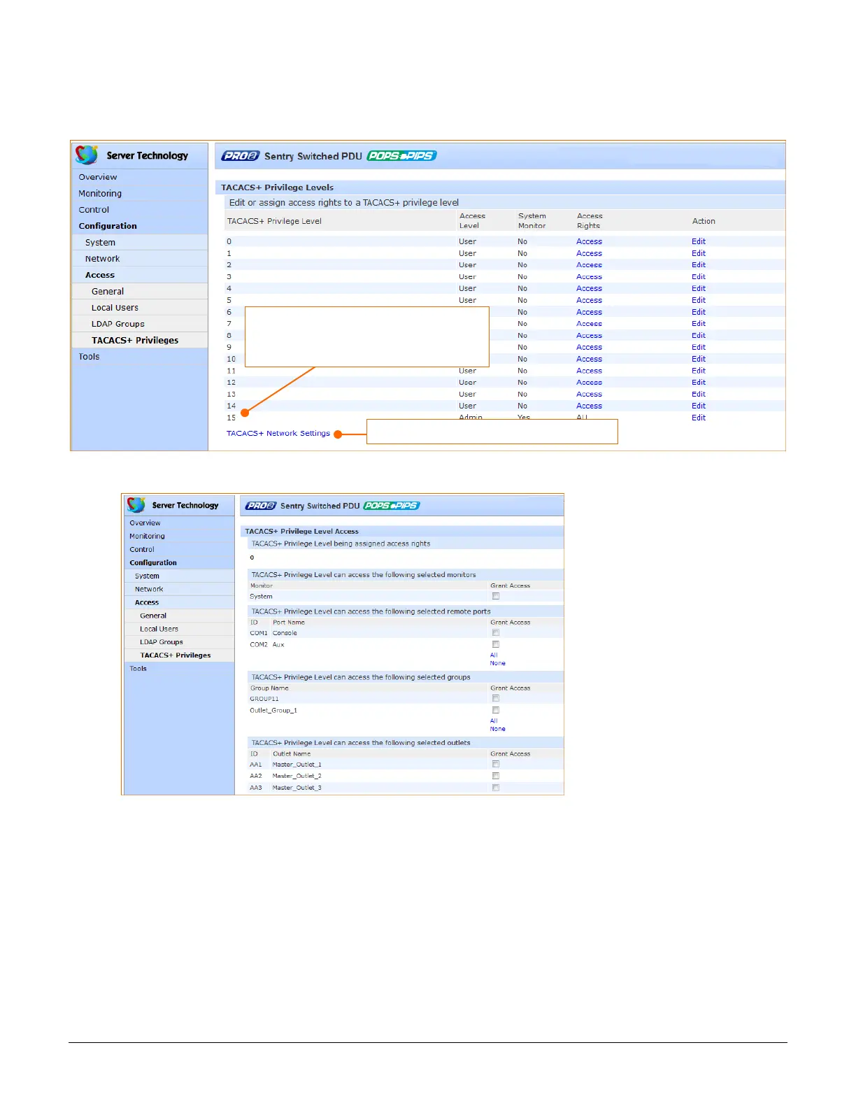Image resolution: width=856 pixels, height=1108 pixels.
Task: Click Access link for privilege level 3
Action: (x=589, y=277)
